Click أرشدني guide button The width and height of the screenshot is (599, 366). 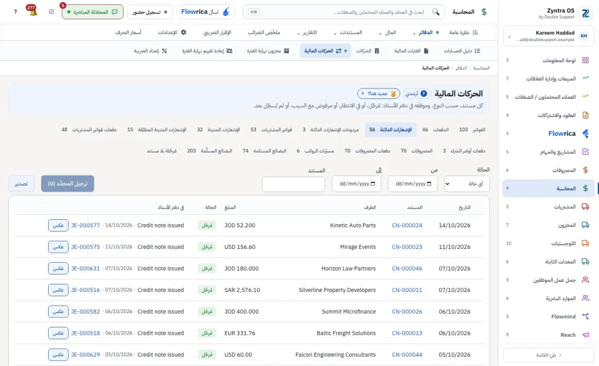tap(416, 93)
